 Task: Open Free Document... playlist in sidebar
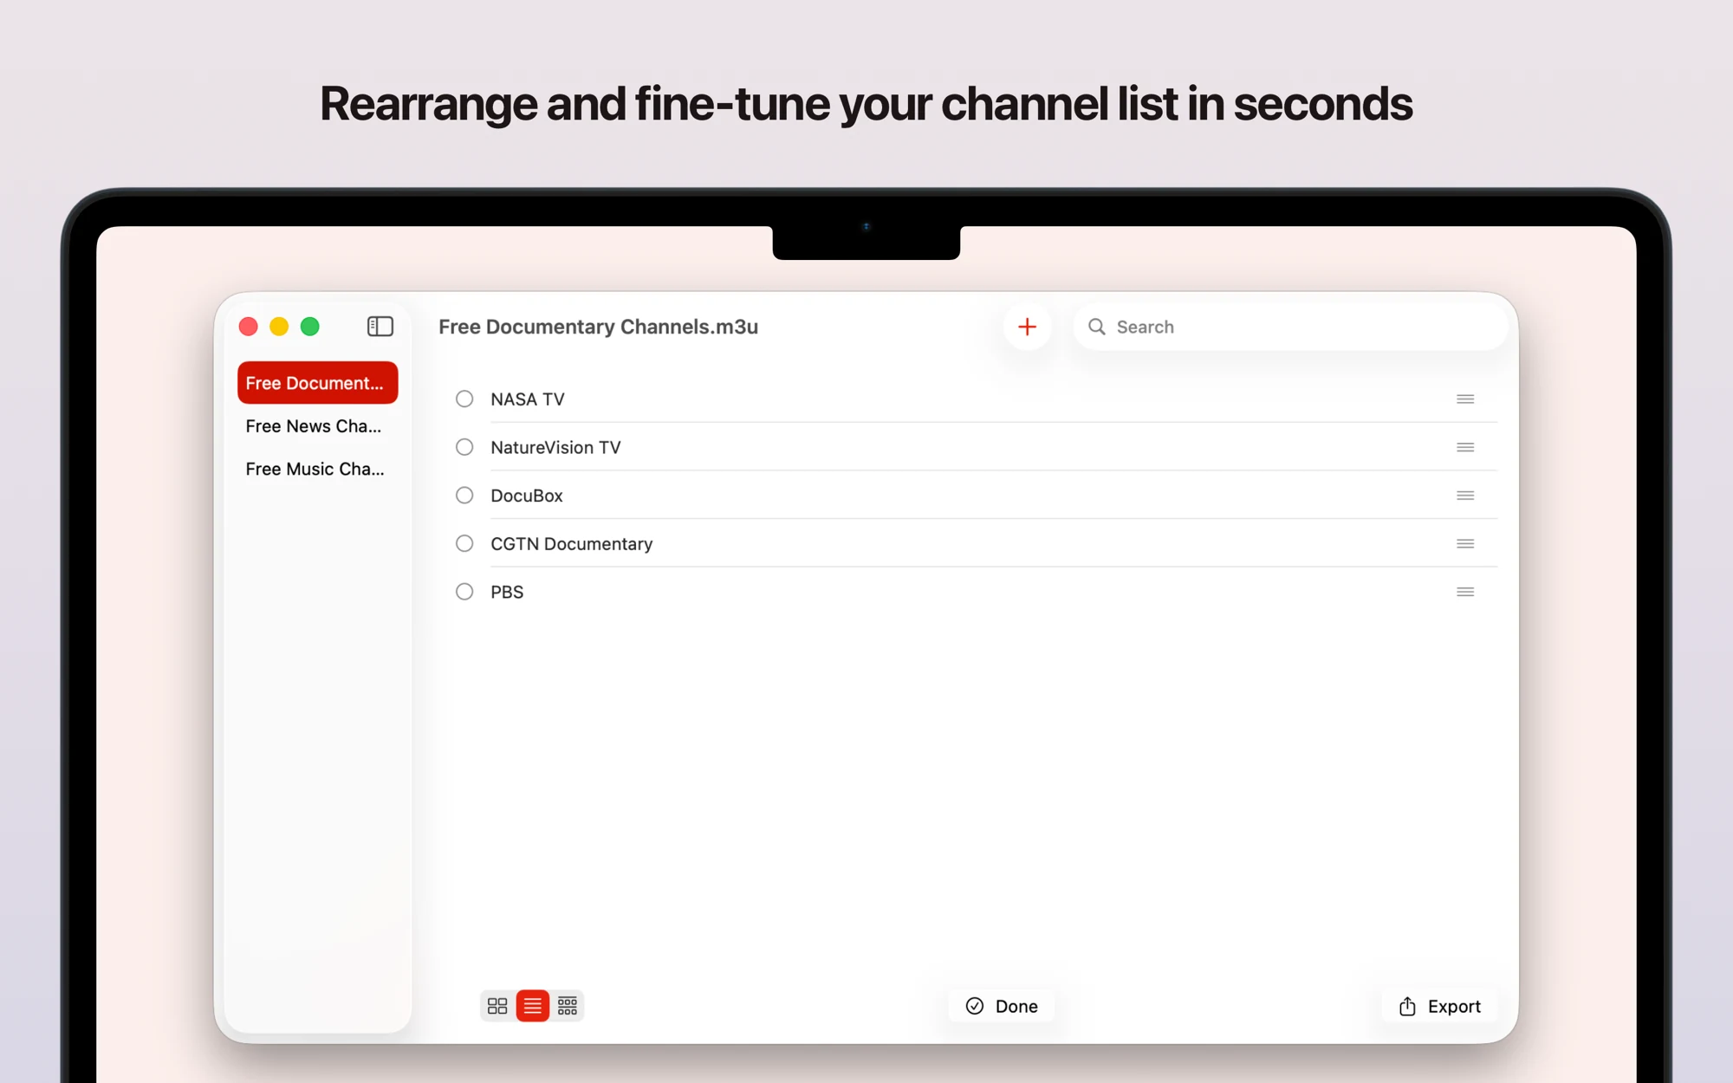point(317,383)
